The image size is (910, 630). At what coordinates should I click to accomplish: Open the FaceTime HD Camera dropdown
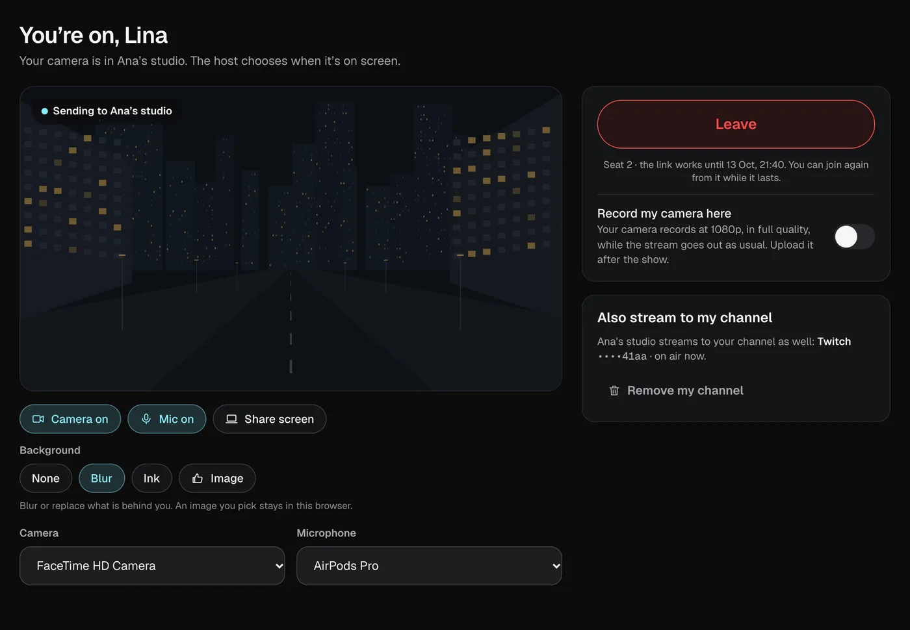click(152, 566)
